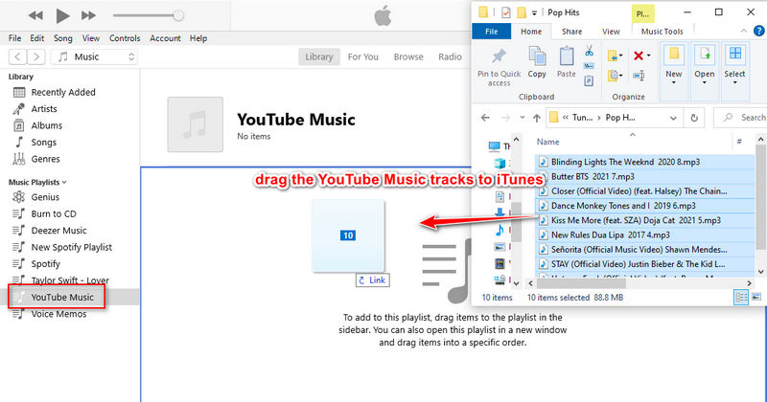Click the iTunes fast-forward button
767x402 pixels.
(88, 15)
